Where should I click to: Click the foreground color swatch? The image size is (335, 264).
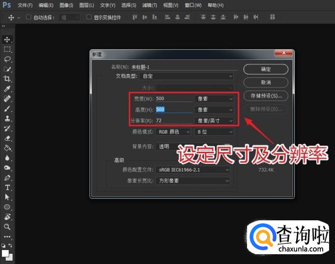5,253
